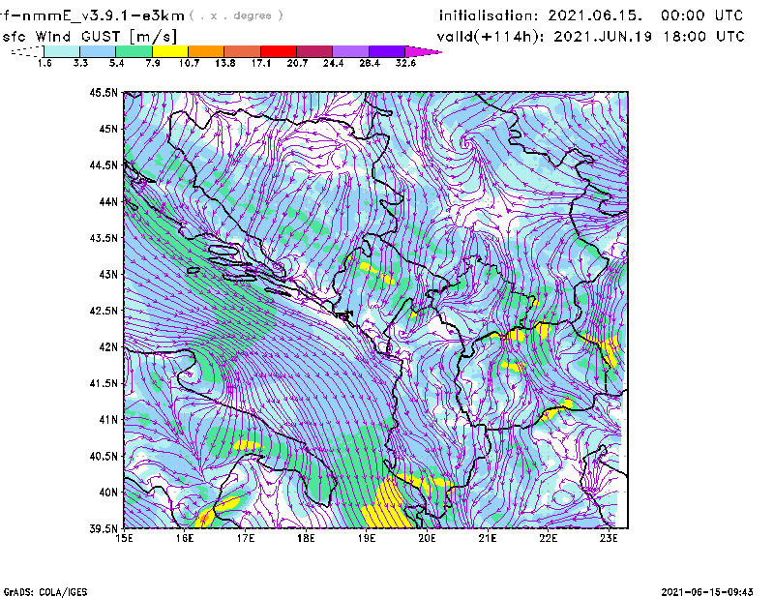Click the 32.6 legend value
The image size is (774, 598).
[405, 63]
